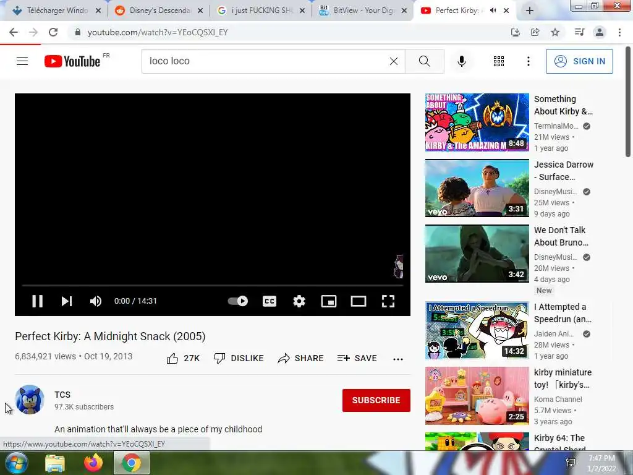Image resolution: width=633 pixels, height=475 pixels.
Task: Run search with magnifier button
Action: (x=424, y=61)
